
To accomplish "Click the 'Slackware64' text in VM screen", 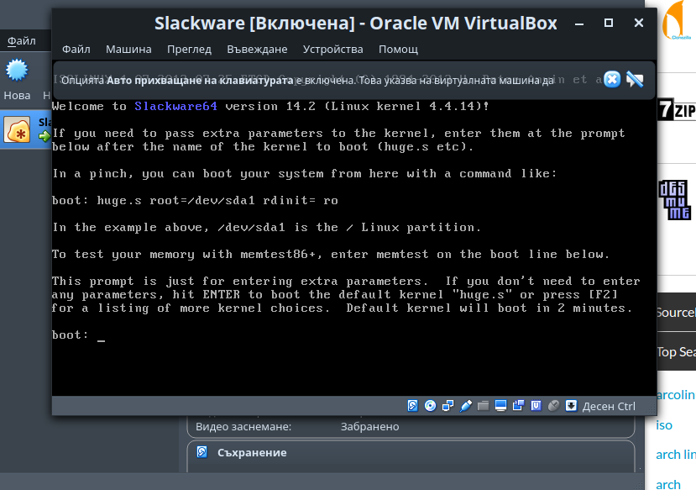I will tap(175, 106).
